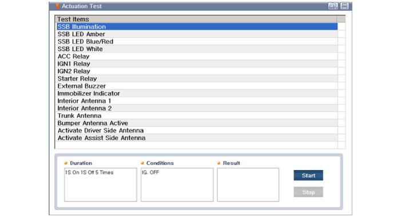Click inside the Result text box
This screenshot has width=401, height=217.
[x=248, y=184]
